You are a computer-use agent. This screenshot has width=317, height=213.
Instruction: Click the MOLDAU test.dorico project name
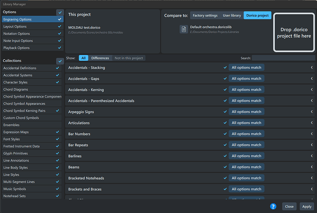tap(84, 27)
